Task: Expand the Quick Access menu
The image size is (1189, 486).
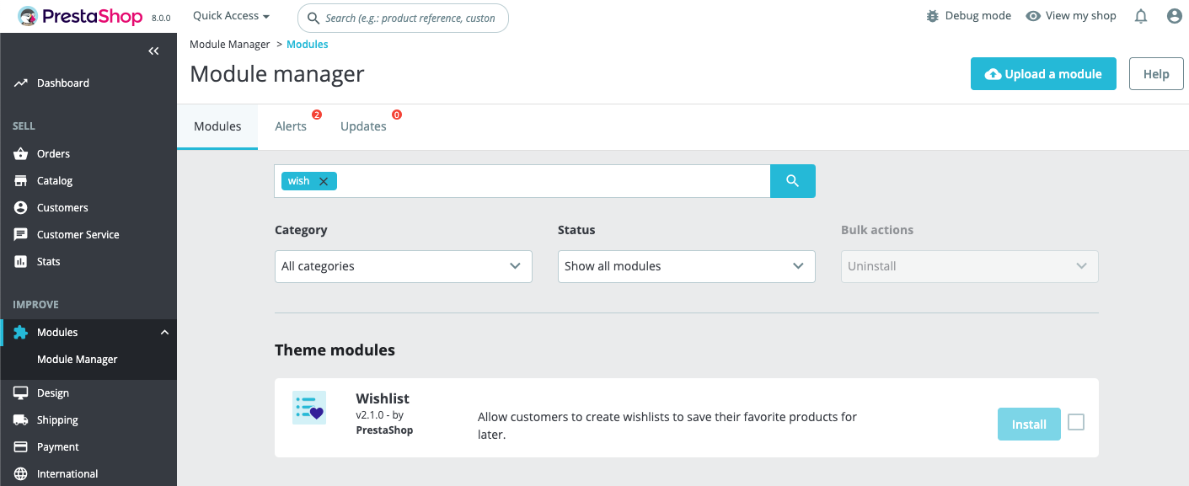Action: pyautogui.click(x=231, y=16)
